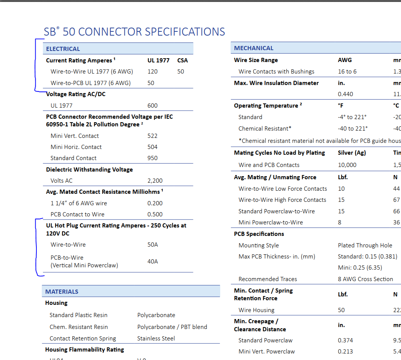Select the Wire Housing row label

(256, 310)
